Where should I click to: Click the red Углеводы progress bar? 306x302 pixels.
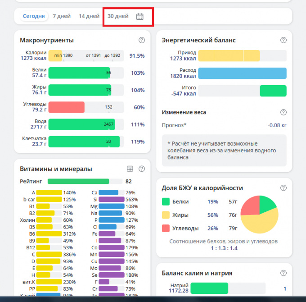coord(67,107)
